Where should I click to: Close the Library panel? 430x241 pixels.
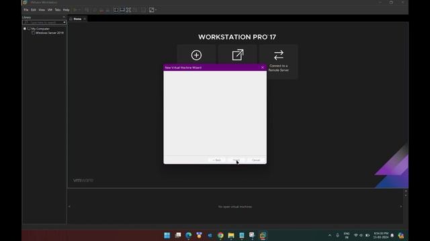(64, 17)
